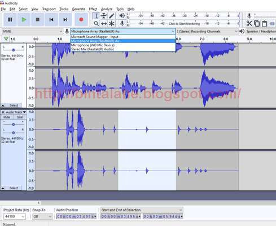This screenshot has height=226, width=276.
Task: Open the Generate menu
Action: (x=78, y=9)
